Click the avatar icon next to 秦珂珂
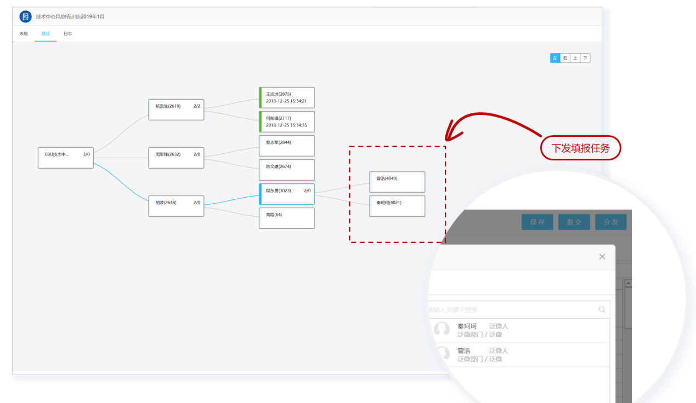This screenshot has height=403, width=696. [x=442, y=330]
